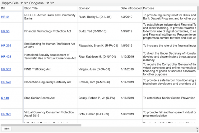
Task: Select the 'Stop Senior Scams Act' cell
Action: pyautogui.click(x=50, y=98)
